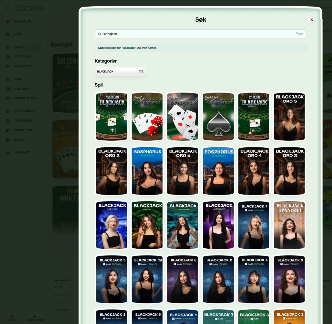This screenshot has height=324, width=332.
Task: Open the Blackjack 10 Español table
Action: coord(147,279)
